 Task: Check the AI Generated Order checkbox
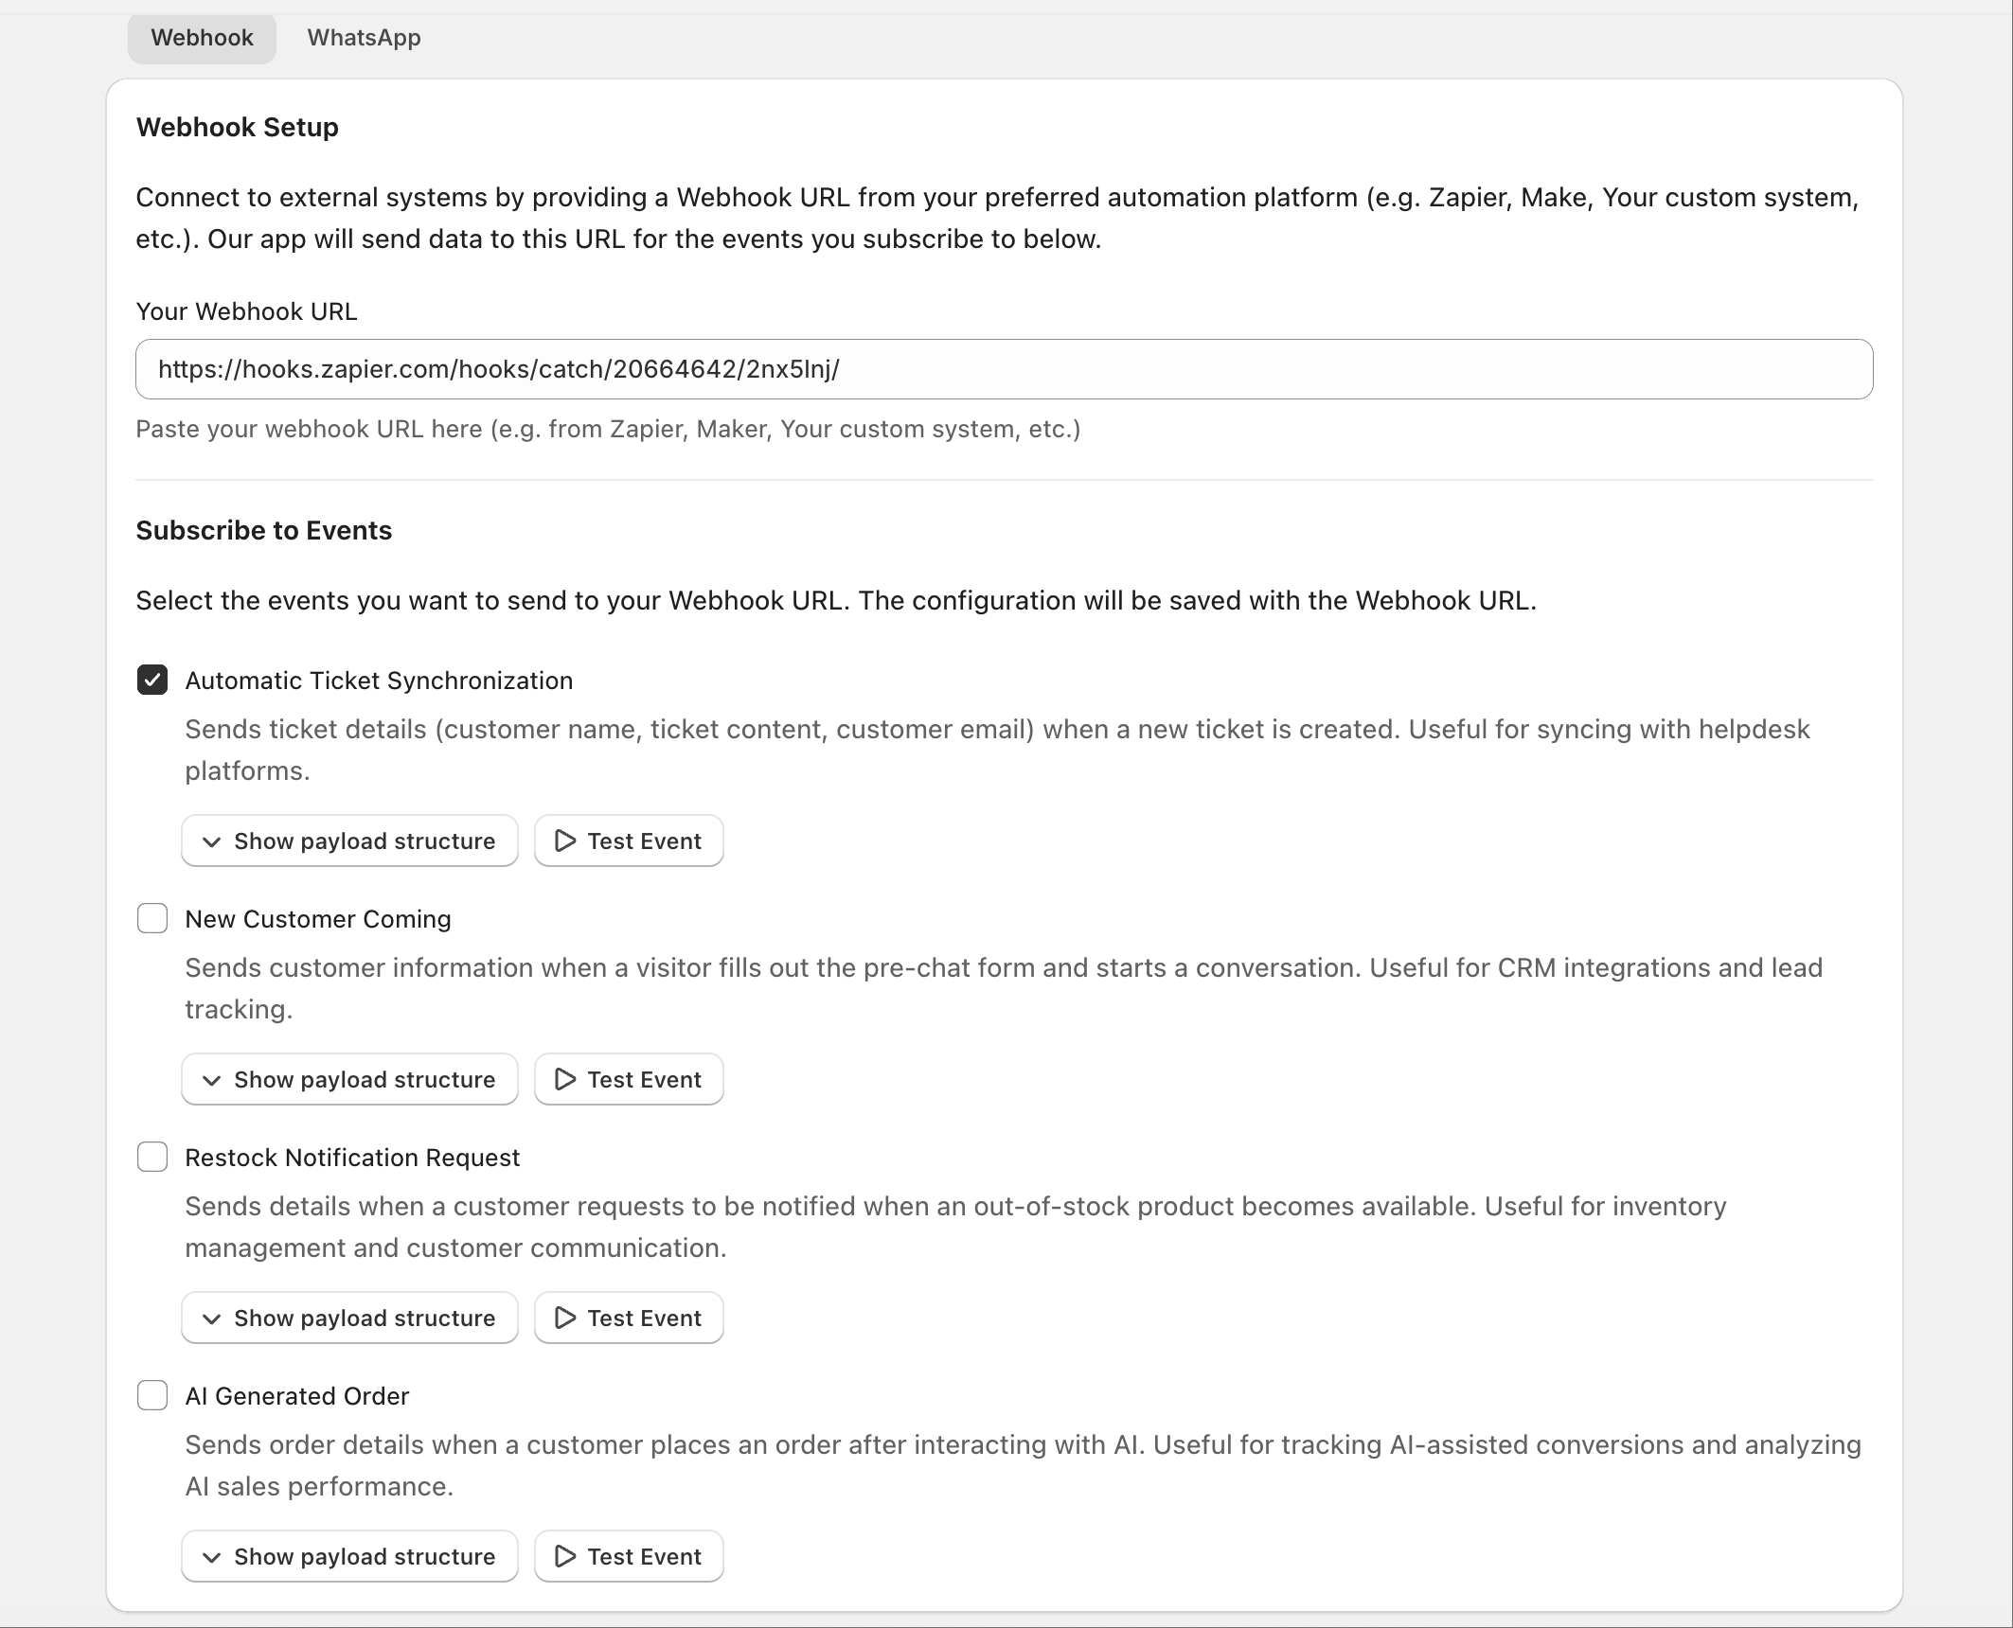tap(152, 1395)
